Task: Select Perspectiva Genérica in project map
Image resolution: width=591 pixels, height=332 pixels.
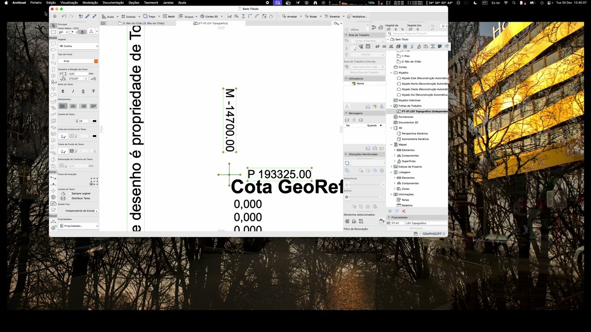Action: point(415,133)
